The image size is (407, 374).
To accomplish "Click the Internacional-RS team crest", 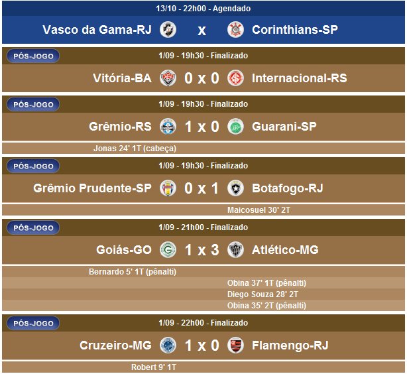I will point(235,78).
